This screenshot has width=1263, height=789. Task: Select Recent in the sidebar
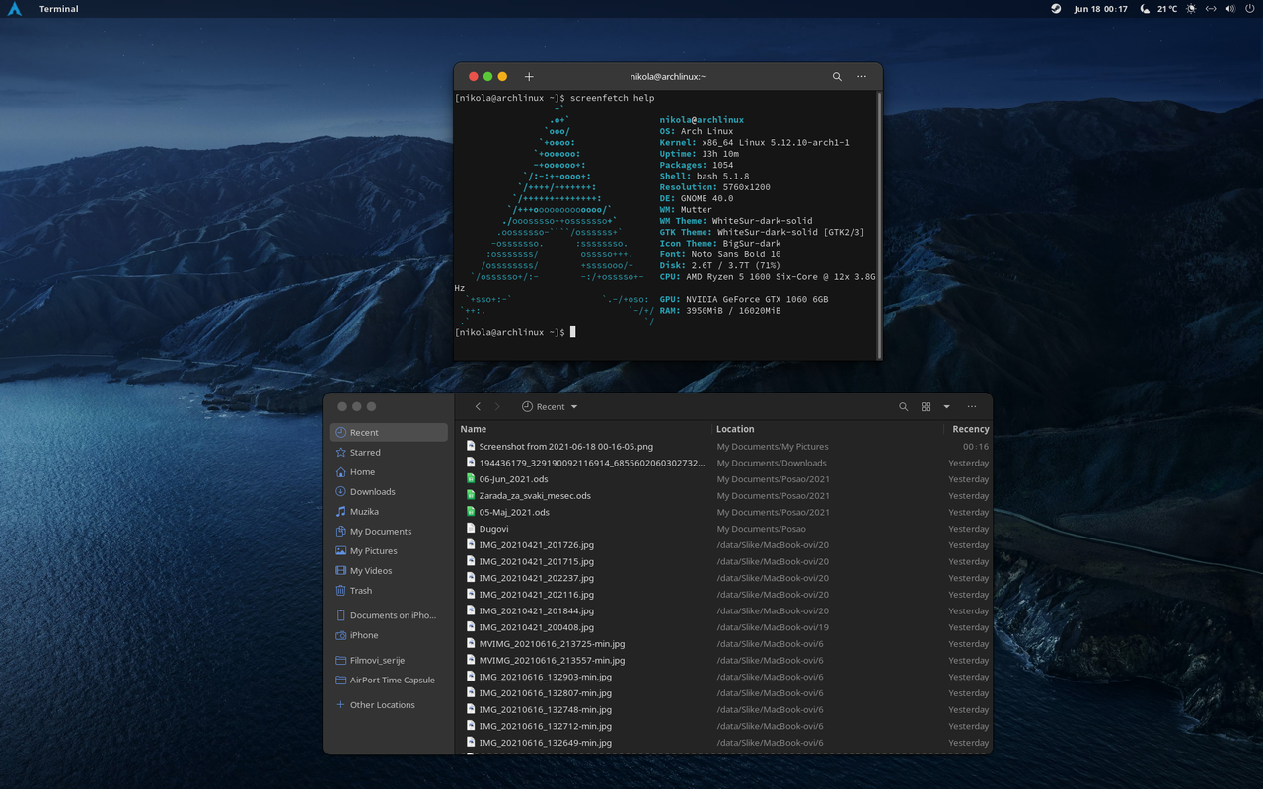pyautogui.click(x=389, y=432)
